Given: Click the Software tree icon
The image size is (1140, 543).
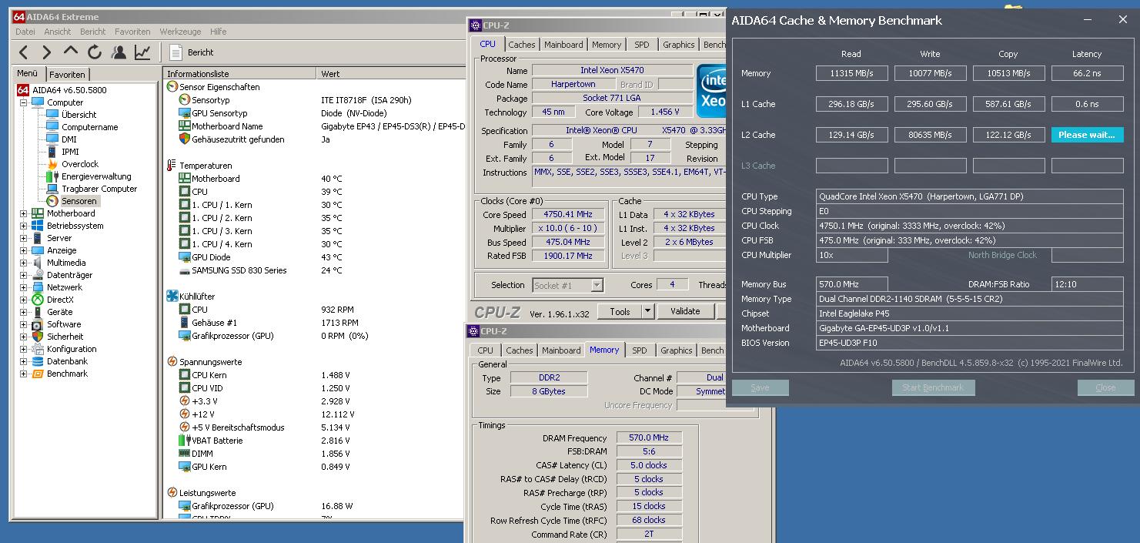Looking at the screenshot, I should [37, 324].
